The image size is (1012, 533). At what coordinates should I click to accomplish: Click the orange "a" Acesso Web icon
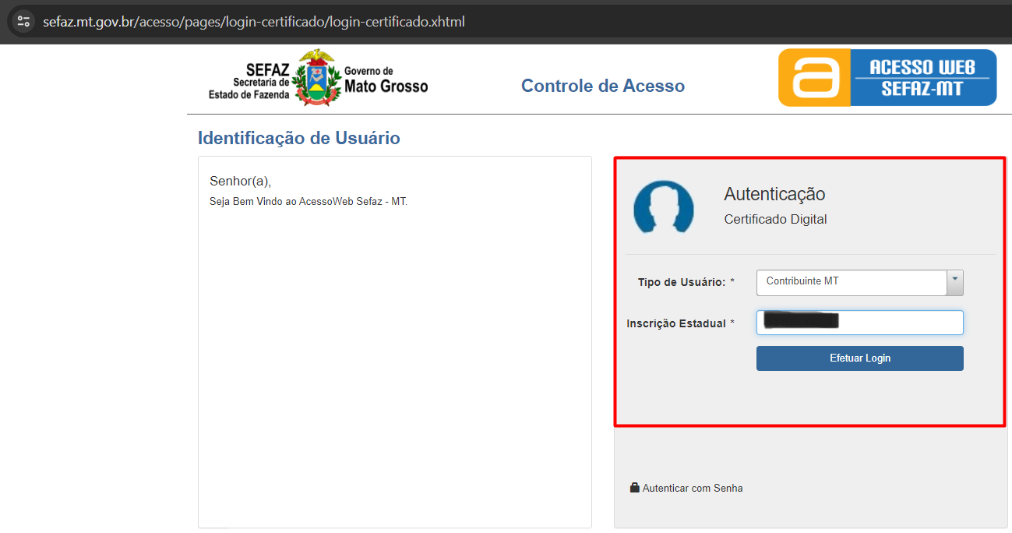click(815, 78)
